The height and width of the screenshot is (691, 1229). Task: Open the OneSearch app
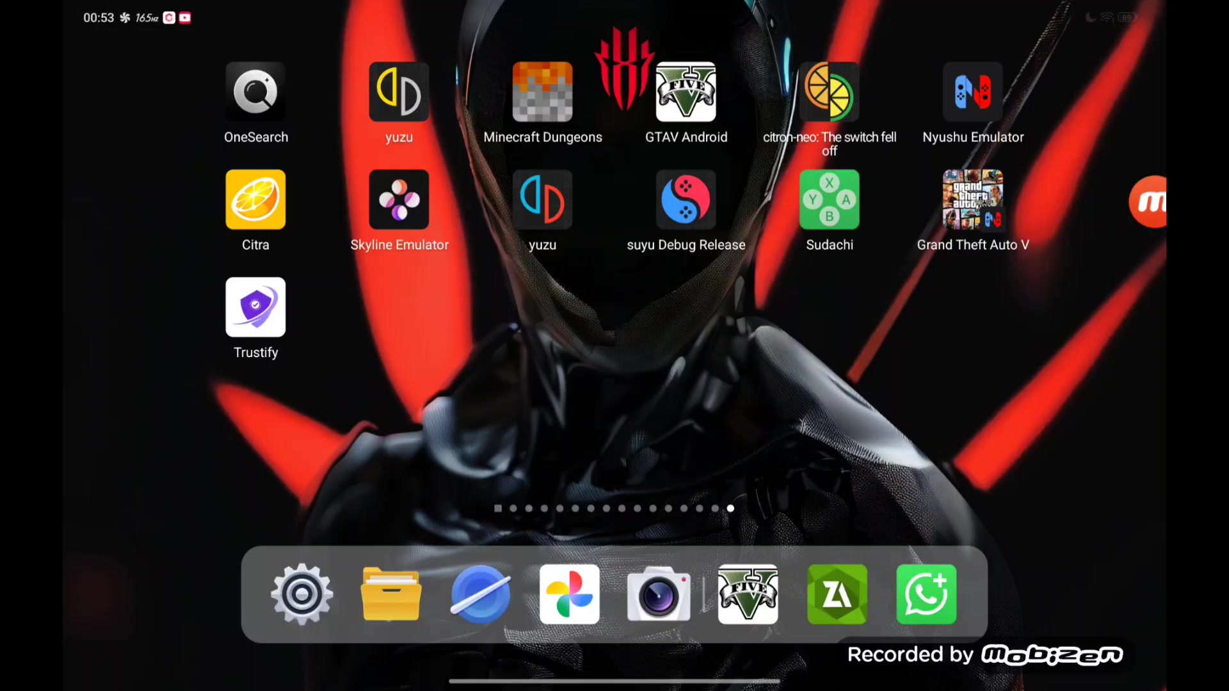[x=255, y=92]
